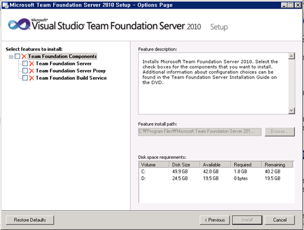This screenshot has width=304, height=230.
Task: Click the feature install path field
Action: click(x=200, y=132)
